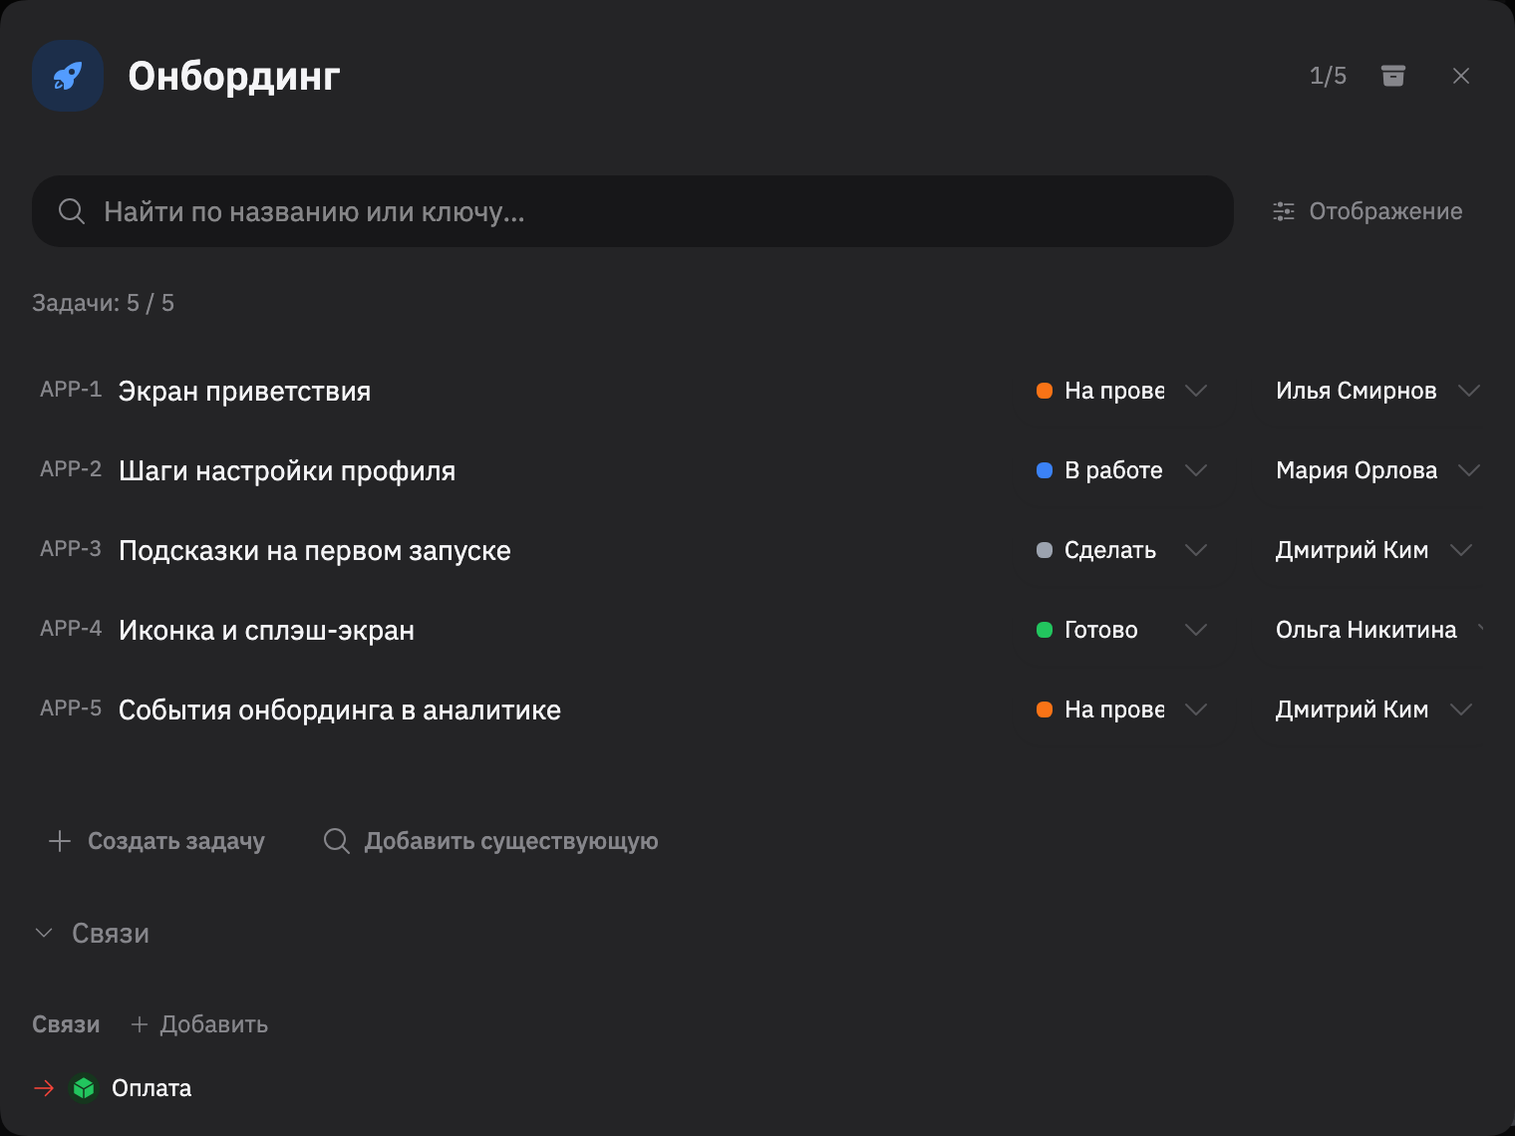Click the plus icon next to Создать задачу
The height and width of the screenshot is (1136, 1515).
pos(60,841)
